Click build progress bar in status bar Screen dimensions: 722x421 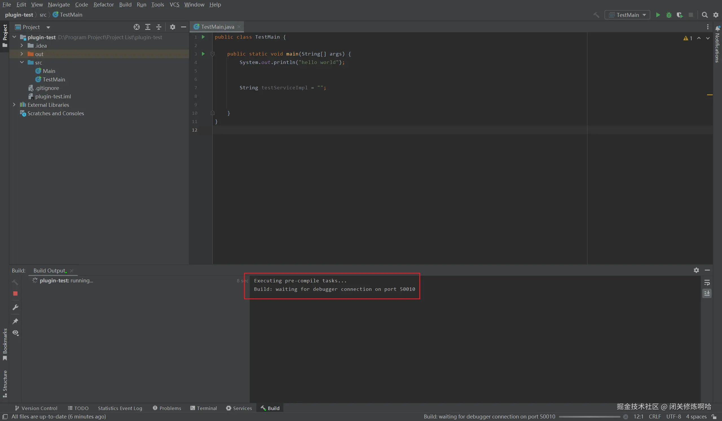click(589, 416)
